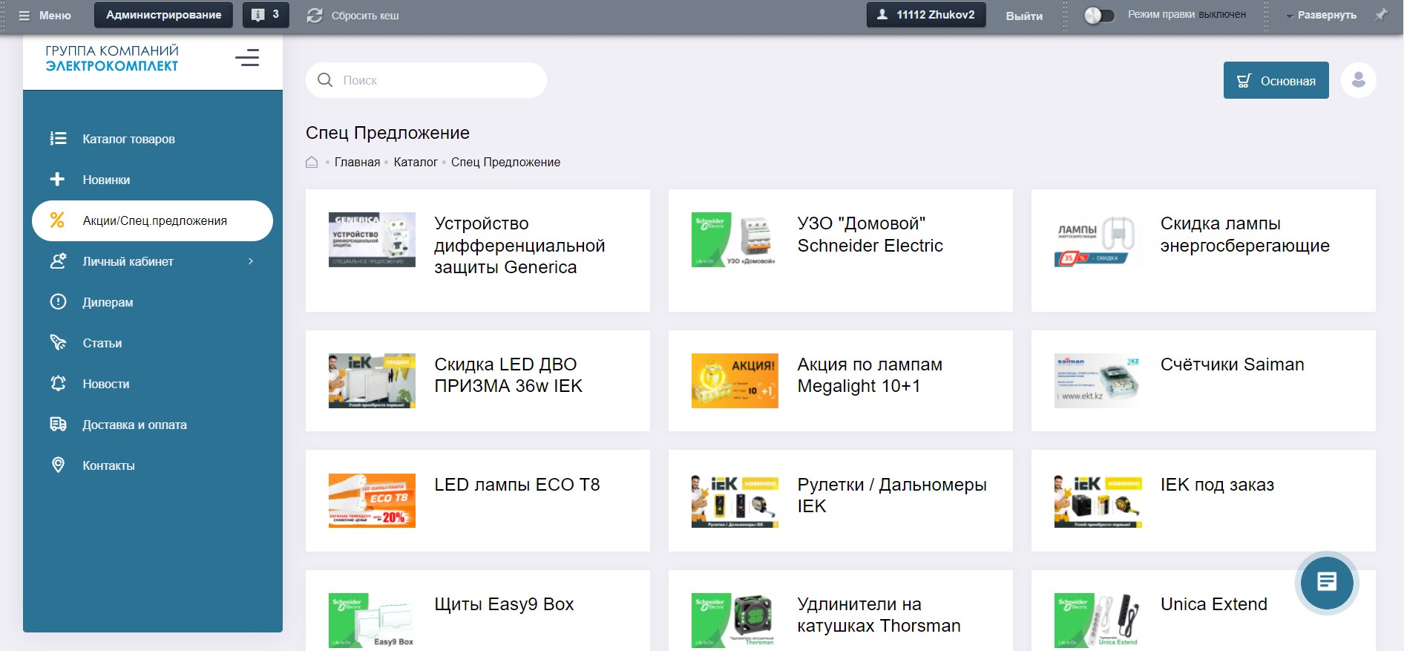
Task: Open Unica Extend thumbnail image
Action: 1098,621
